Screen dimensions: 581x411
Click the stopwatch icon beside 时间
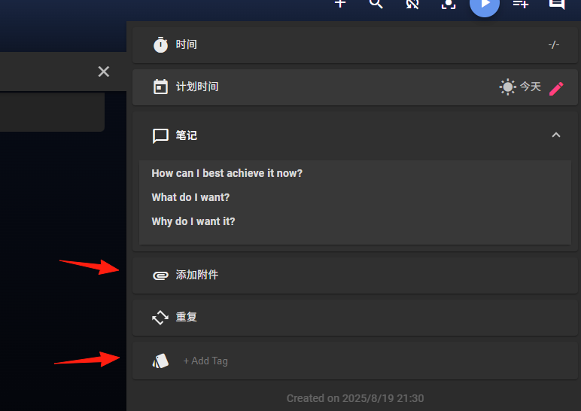coord(160,45)
